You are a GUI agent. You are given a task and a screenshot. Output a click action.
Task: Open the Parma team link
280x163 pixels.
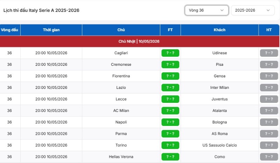tap(121, 134)
